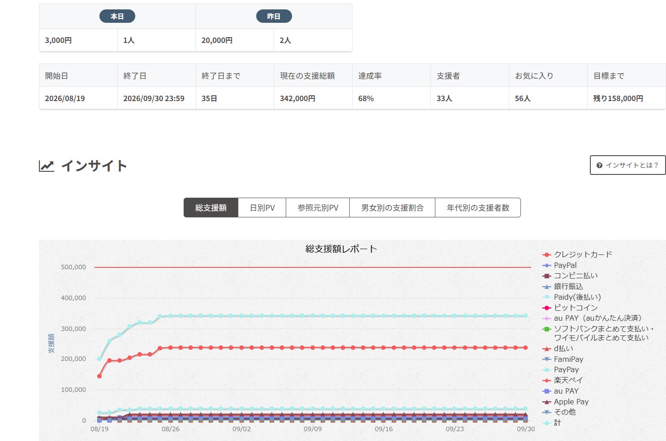Click the question mark icon in the インサイトとは？ button
The image size is (666, 441).
pyautogui.click(x=599, y=165)
